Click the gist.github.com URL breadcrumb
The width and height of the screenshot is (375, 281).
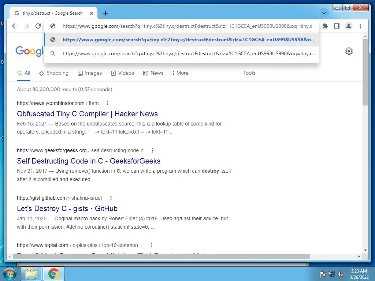59,198
